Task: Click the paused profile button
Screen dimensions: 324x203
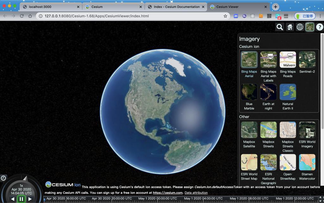Action: [305, 16]
